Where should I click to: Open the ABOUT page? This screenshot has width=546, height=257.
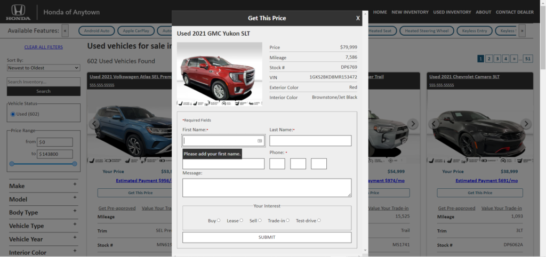tap(483, 12)
